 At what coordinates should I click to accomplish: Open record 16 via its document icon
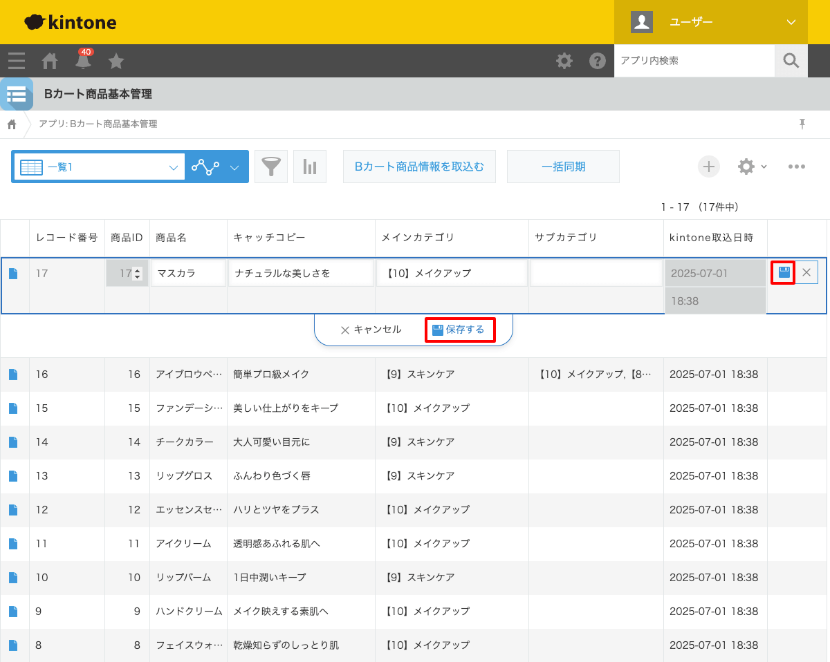tap(15, 374)
